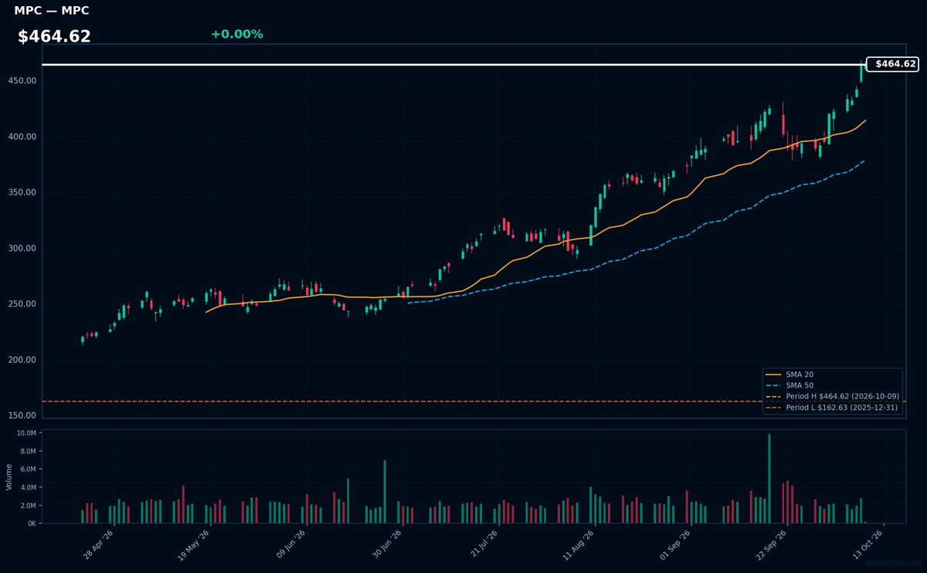Select the 6.0M volume axis label
The image size is (927, 573).
point(28,470)
